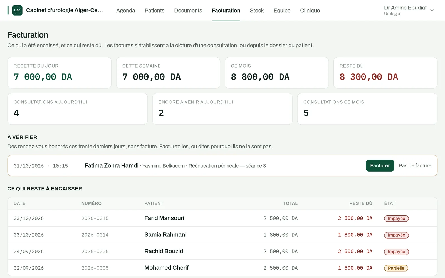Click the Reste dû column header
445x278 pixels.
pos(361,203)
